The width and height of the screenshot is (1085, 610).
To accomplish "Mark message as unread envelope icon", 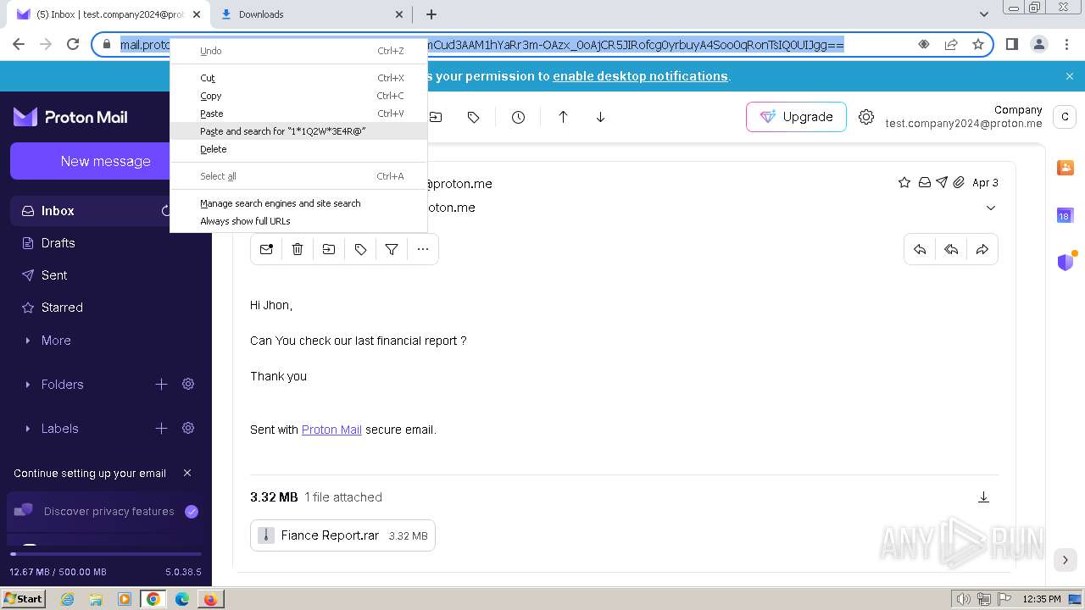I will pyautogui.click(x=266, y=249).
